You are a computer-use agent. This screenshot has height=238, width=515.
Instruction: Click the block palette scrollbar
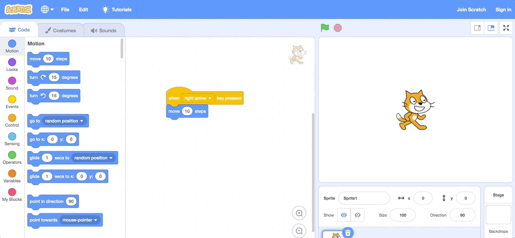coord(122,48)
